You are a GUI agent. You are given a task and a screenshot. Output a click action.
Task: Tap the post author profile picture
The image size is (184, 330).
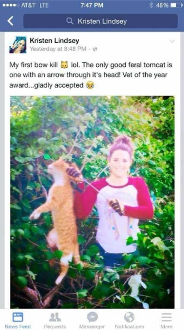tap(18, 45)
